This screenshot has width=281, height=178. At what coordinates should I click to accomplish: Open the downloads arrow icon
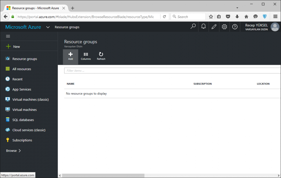click(x=237, y=17)
